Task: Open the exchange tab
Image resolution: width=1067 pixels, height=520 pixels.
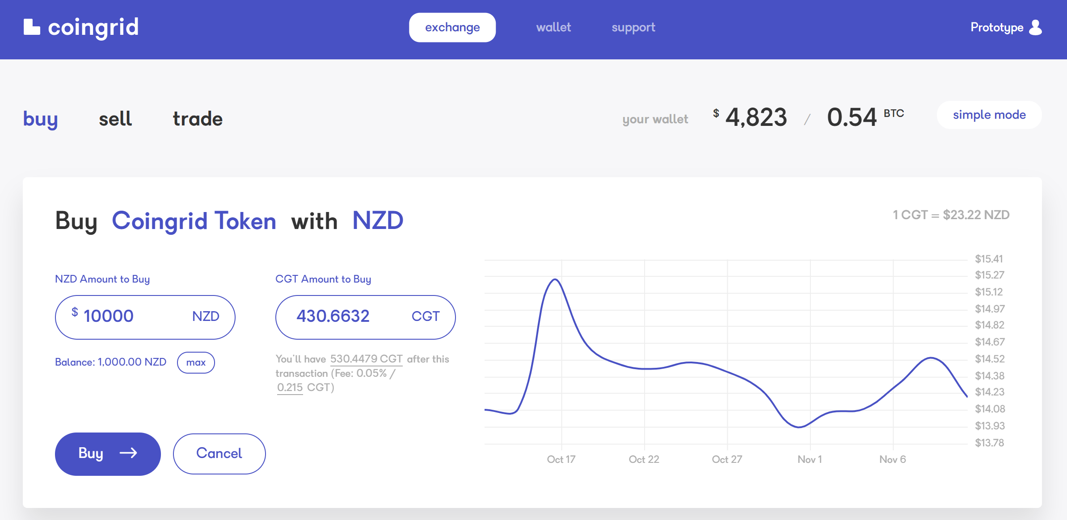Action: pos(452,28)
